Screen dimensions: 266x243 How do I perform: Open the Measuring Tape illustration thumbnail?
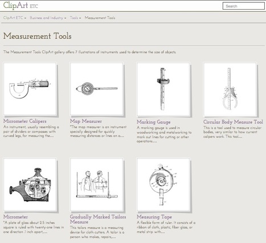click(x=163, y=184)
